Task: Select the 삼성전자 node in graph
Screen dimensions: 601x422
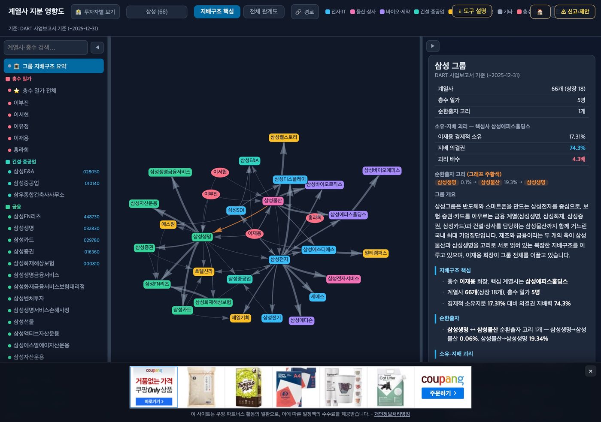Action: click(x=279, y=259)
